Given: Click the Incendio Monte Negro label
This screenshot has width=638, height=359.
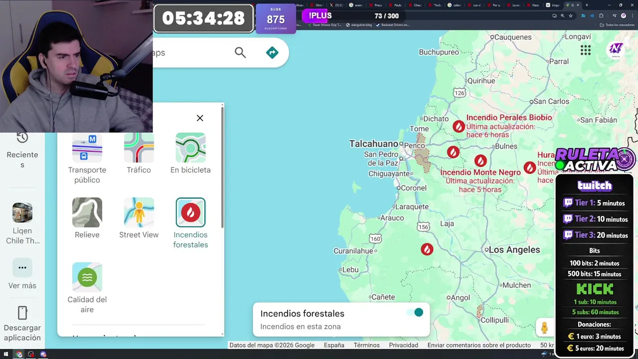Looking at the screenshot, I should pos(480,172).
